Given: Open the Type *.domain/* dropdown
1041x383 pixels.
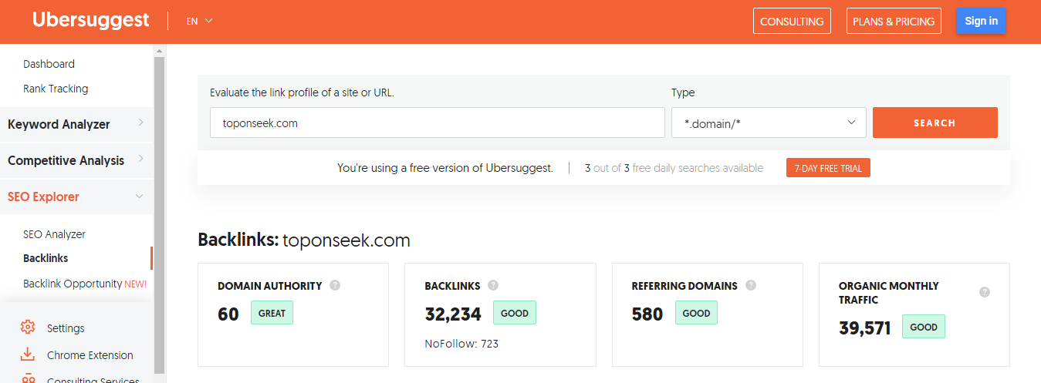Looking at the screenshot, I should (x=768, y=123).
